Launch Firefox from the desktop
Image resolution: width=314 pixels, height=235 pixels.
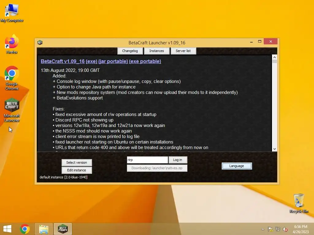[12, 44]
